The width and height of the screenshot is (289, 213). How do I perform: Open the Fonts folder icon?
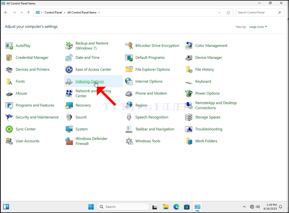(x=9, y=82)
